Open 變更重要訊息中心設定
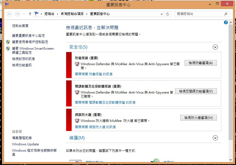The image size is (236, 165). click(28, 35)
